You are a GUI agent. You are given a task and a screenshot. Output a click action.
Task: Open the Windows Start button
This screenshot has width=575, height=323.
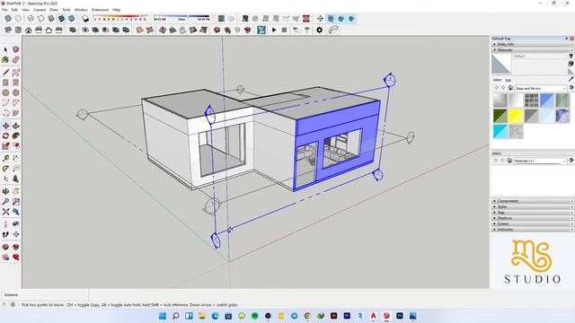click(x=163, y=316)
